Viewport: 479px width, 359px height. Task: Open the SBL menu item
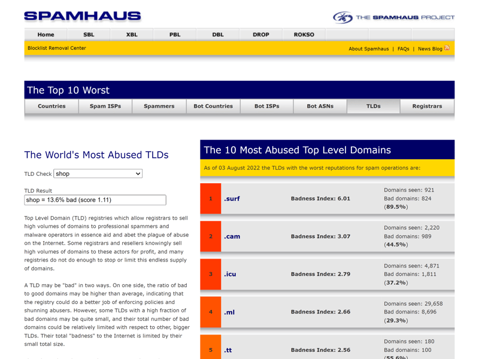(89, 35)
